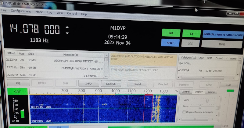Sort by the Callsigns (10) column header
This screenshot has width=244, height=128.
[x=188, y=58]
